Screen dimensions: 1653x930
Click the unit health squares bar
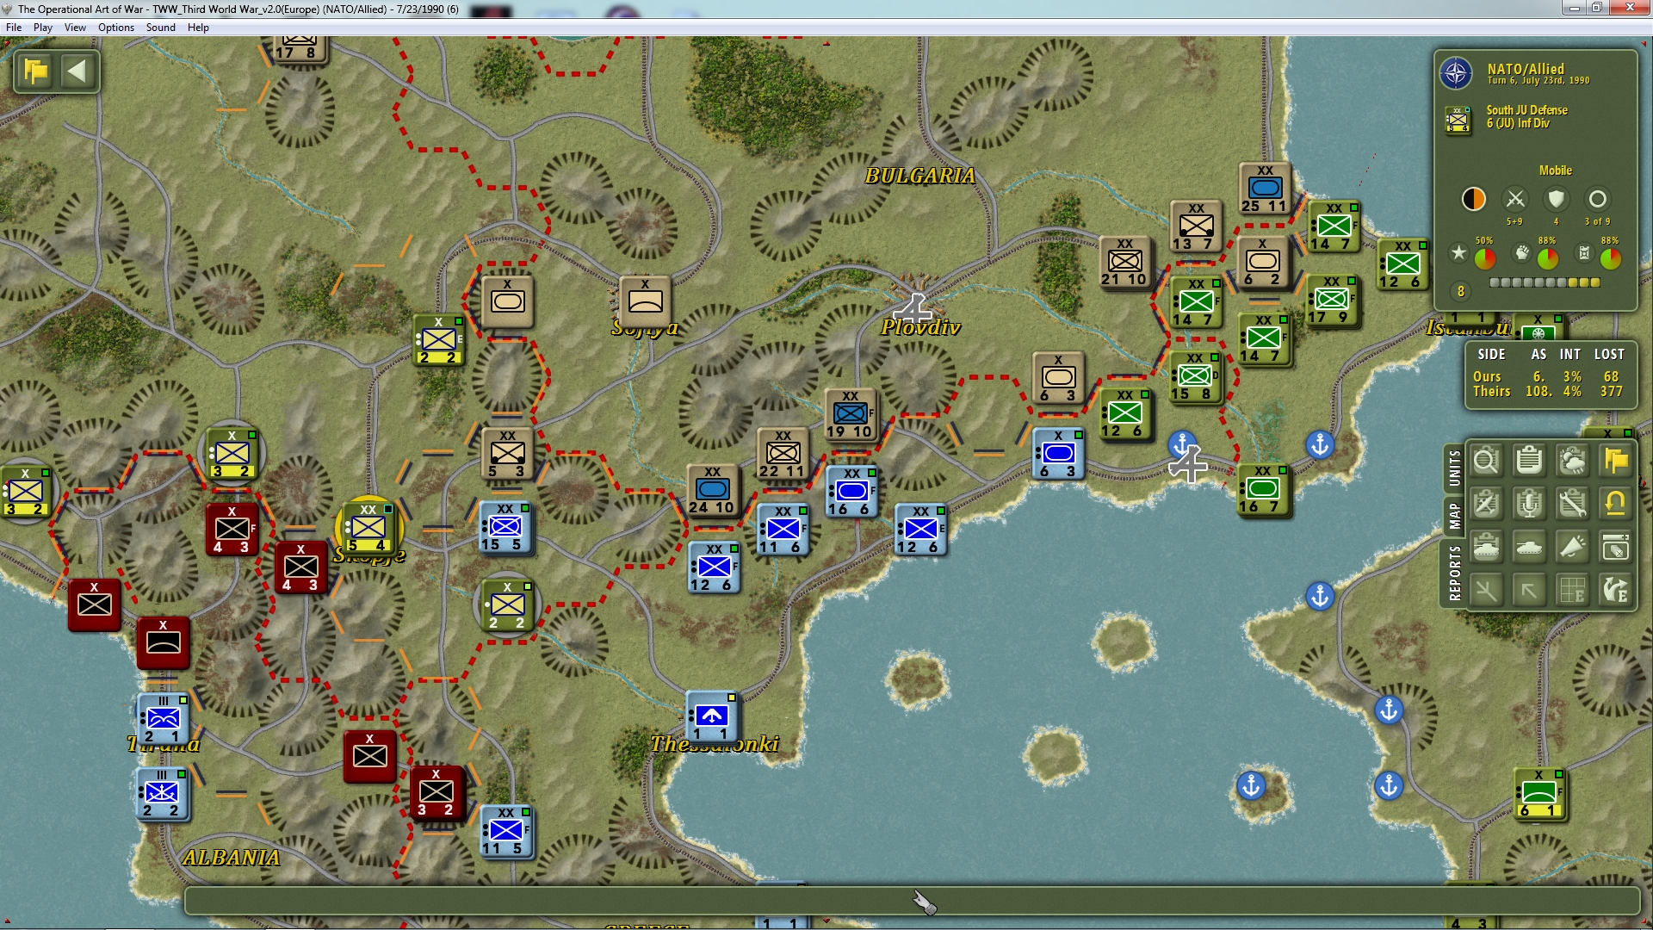1545,282
